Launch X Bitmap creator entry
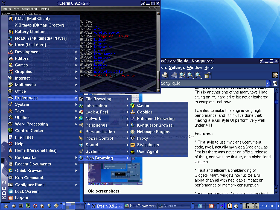The width and height of the screenshot is (280, 210). (x=44, y=25)
